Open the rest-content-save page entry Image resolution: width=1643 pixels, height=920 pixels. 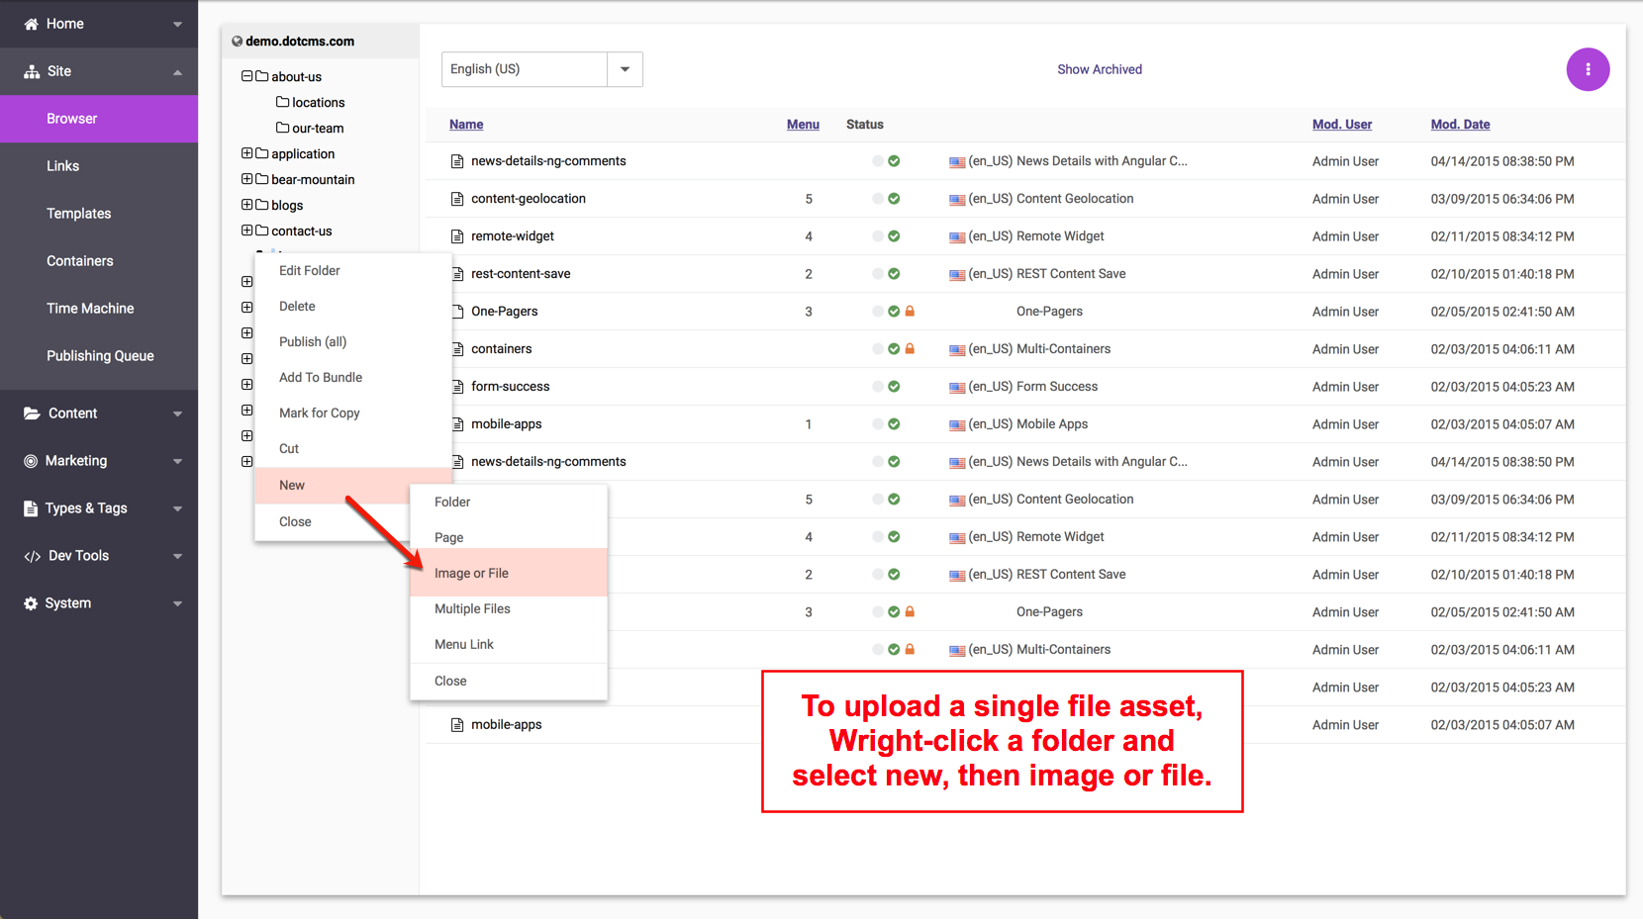(x=521, y=274)
